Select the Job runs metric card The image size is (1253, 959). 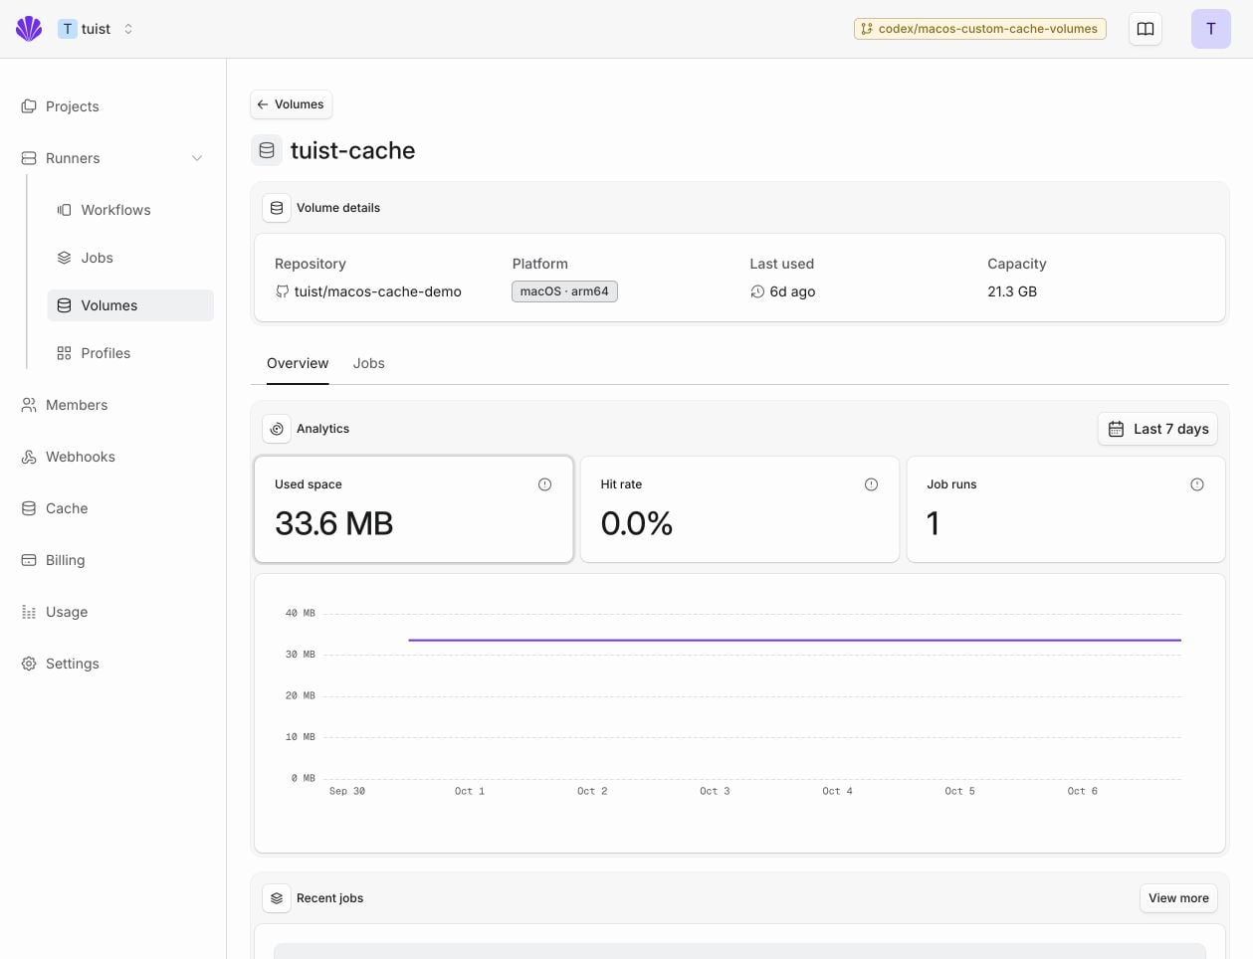(1066, 509)
